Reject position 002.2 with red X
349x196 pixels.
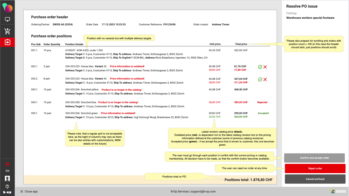coord(265,79)
